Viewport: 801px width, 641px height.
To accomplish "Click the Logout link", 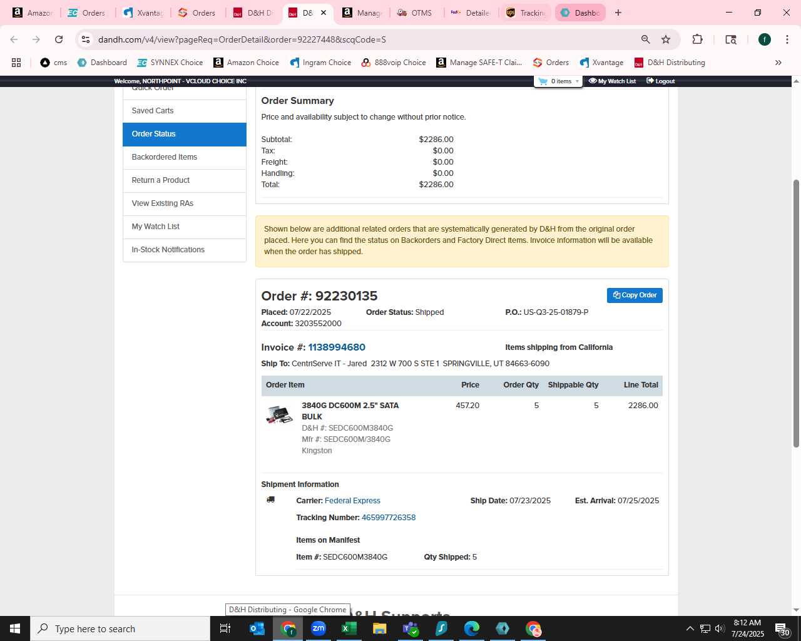I will 660,81.
